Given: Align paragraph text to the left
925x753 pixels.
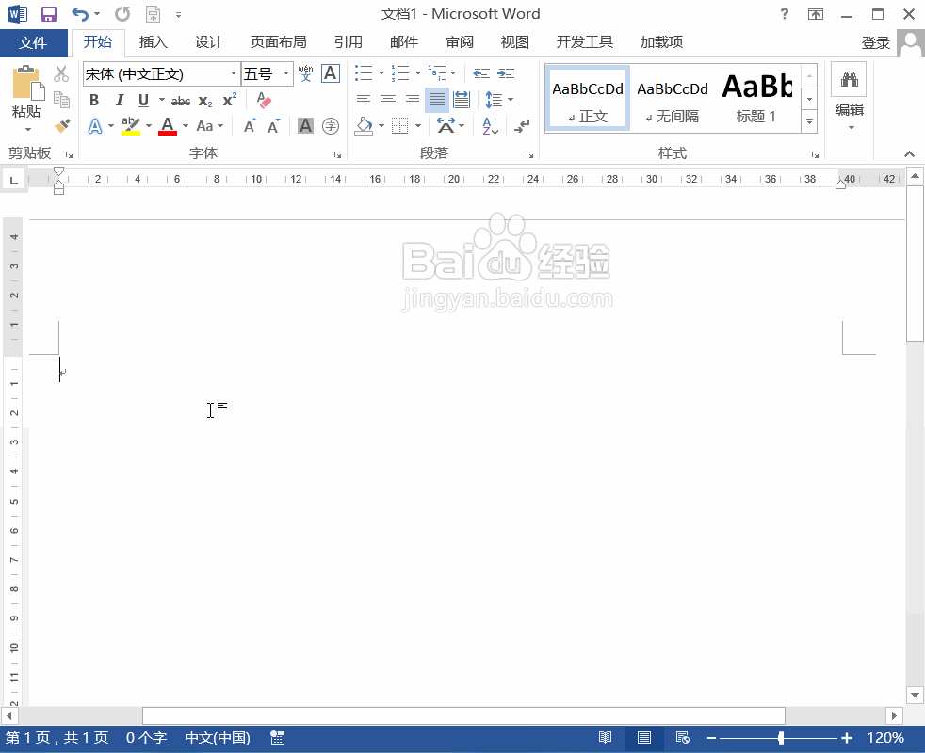Looking at the screenshot, I should point(364,100).
